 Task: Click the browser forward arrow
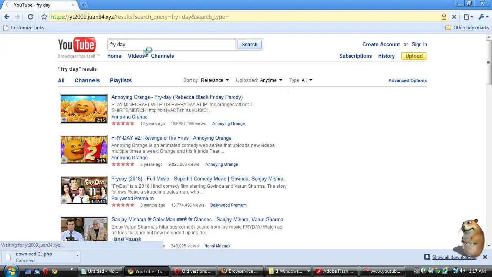[17, 17]
